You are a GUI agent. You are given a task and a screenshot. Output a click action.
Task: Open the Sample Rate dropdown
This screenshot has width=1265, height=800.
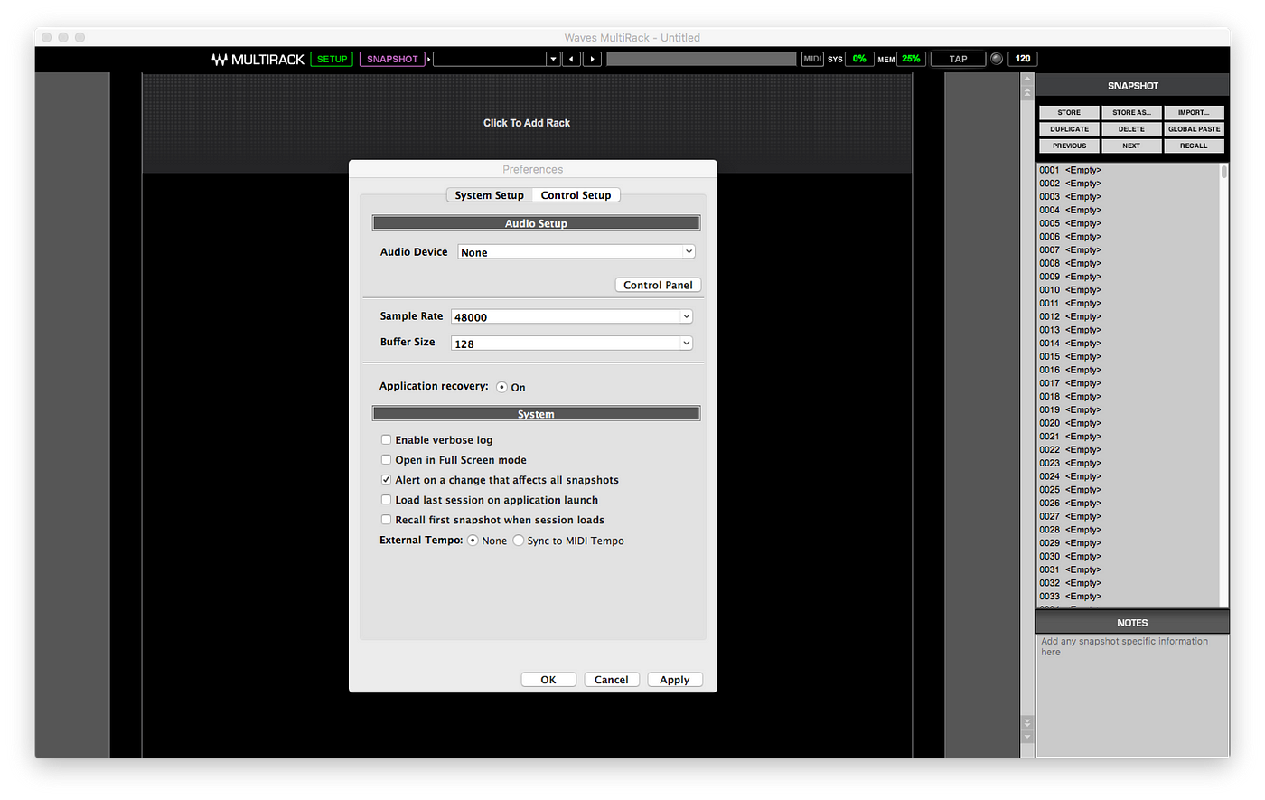572,317
